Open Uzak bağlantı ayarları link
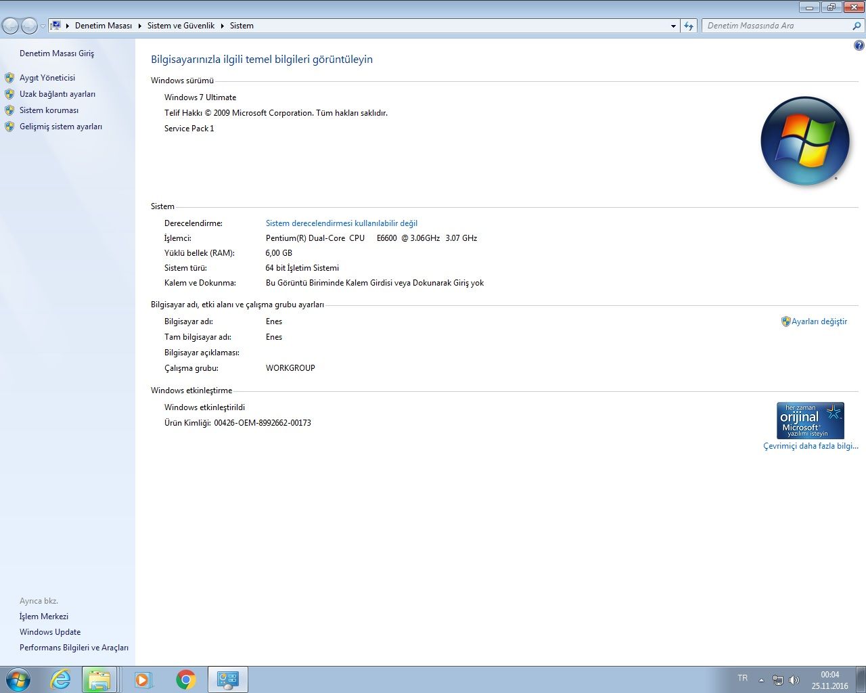866x693 pixels. point(58,94)
